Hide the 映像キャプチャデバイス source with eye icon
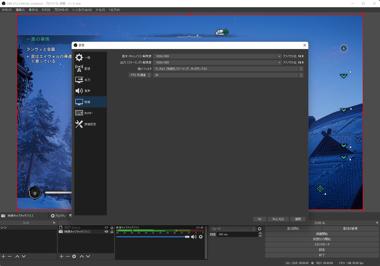The image size is (380, 266). tap(106, 232)
